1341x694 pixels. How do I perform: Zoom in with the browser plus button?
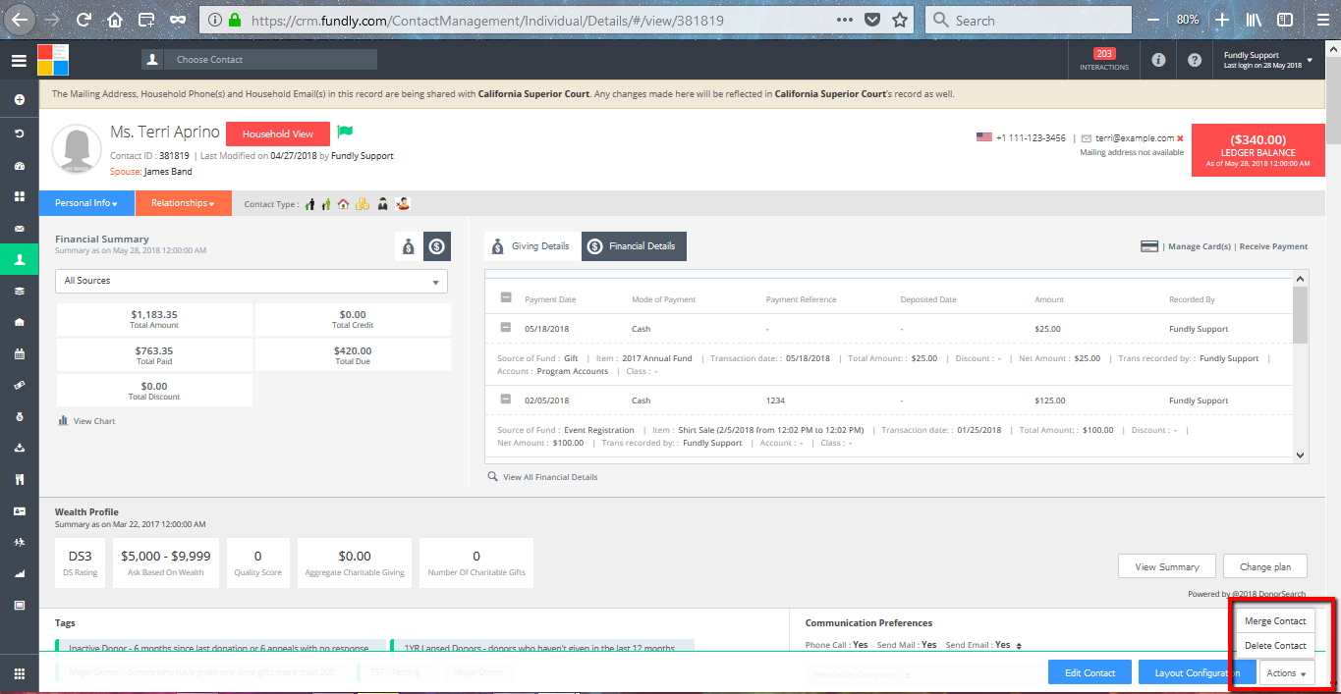pos(1222,20)
